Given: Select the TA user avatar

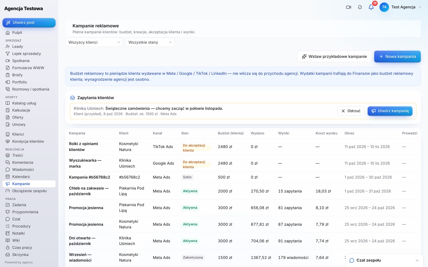Looking at the screenshot, I should click(x=384, y=7).
